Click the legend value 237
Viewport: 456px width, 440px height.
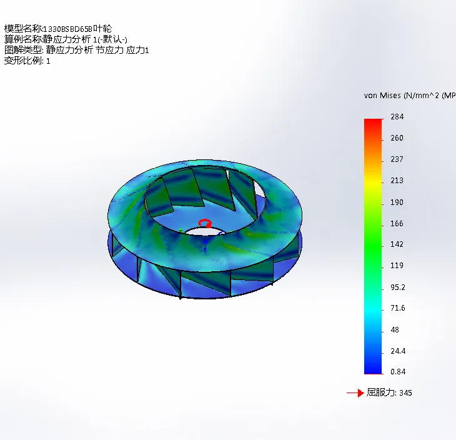(397, 159)
